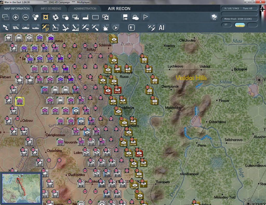Select the F5 air recon mode

[45, 28]
